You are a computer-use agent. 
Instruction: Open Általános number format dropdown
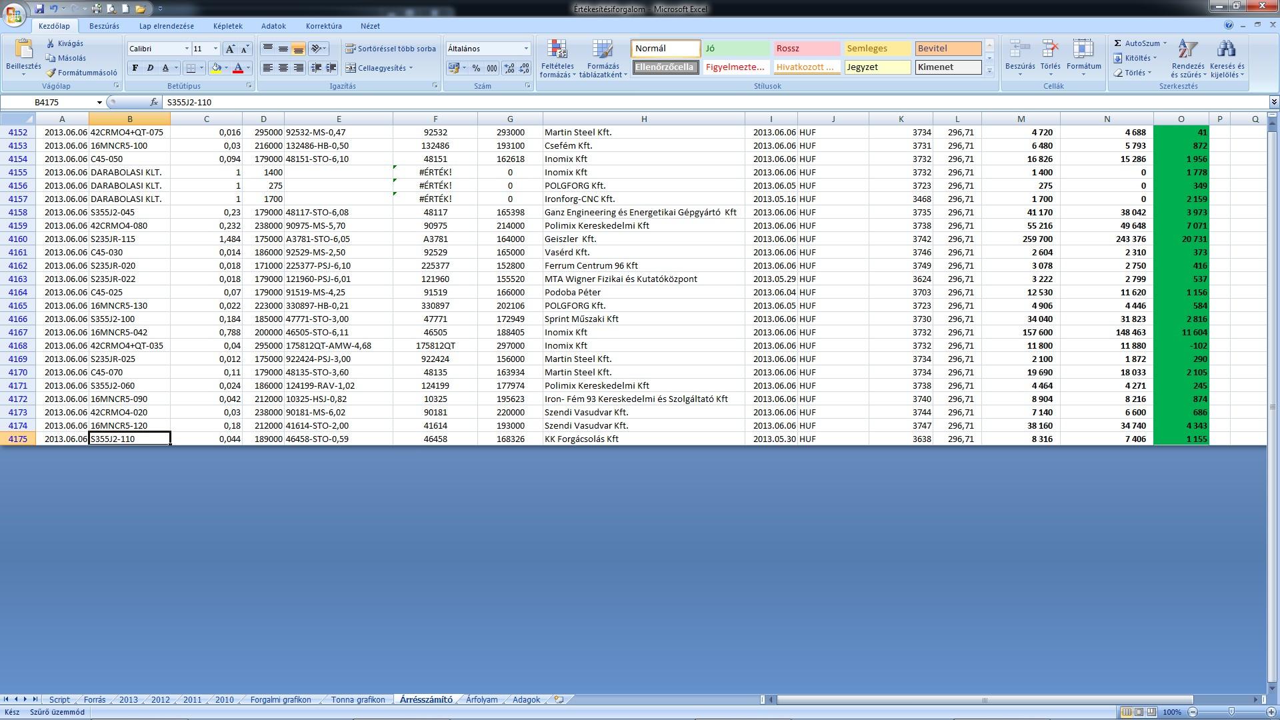pyautogui.click(x=526, y=49)
